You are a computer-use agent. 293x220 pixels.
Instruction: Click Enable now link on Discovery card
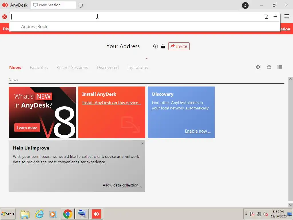pyautogui.click(x=198, y=131)
